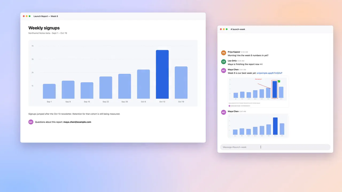Click the maya.chen@example.com email address

pyautogui.click(x=77, y=122)
